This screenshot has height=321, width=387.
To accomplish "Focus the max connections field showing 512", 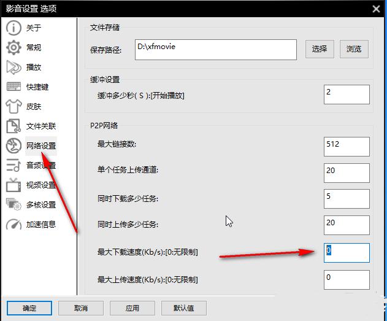I will click(347, 146).
